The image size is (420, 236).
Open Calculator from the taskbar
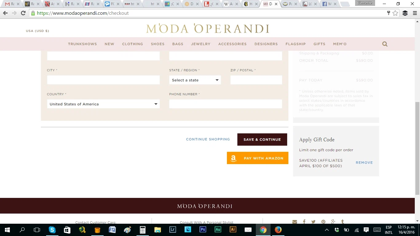tap(142, 230)
